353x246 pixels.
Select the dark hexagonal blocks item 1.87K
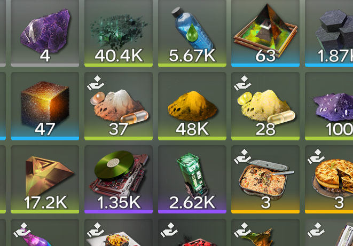[329, 33]
